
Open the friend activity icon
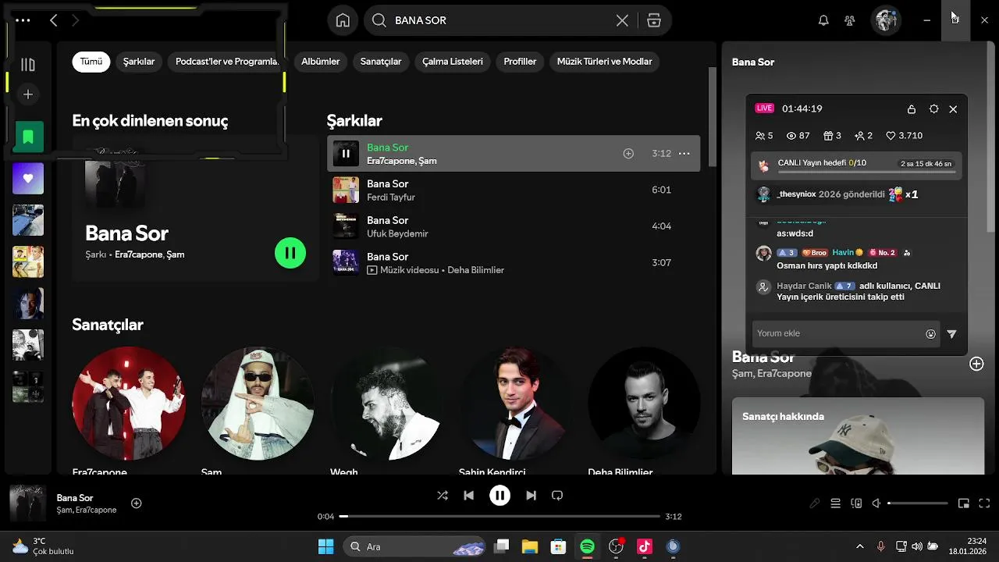pos(850,20)
